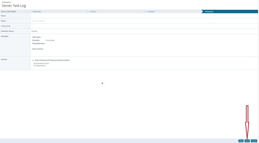Click the Start date label
The height and width of the screenshot is (143, 259).
tap(37, 37)
